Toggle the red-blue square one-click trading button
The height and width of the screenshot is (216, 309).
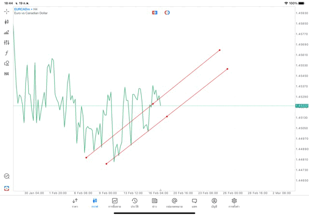pyautogui.click(x=154, y=13)
